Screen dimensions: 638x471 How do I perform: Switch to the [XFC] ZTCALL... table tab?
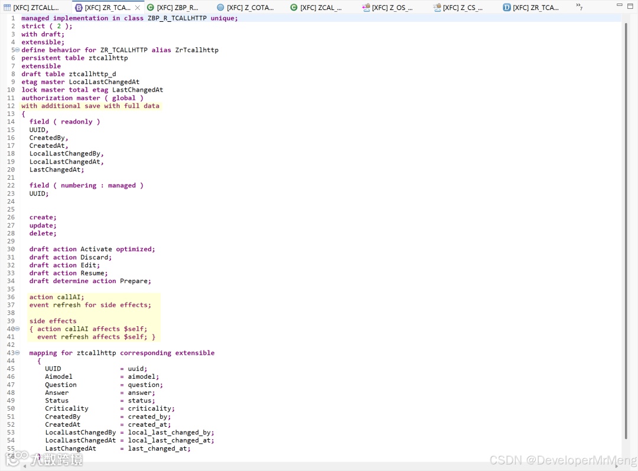pyautogui.click(x=32, y=7)
